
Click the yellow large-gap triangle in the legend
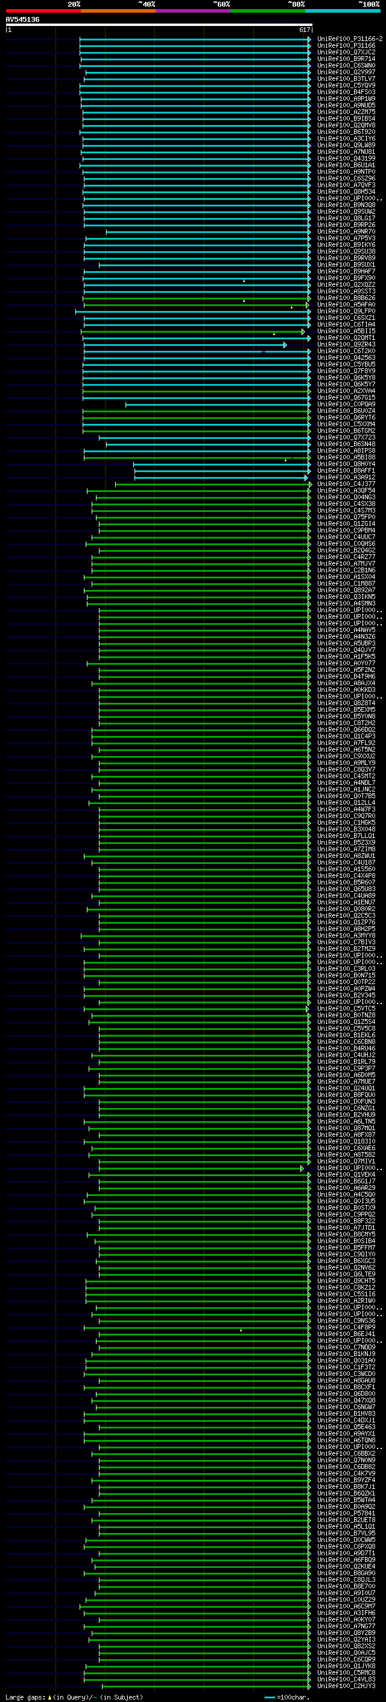coord(49,1697)
